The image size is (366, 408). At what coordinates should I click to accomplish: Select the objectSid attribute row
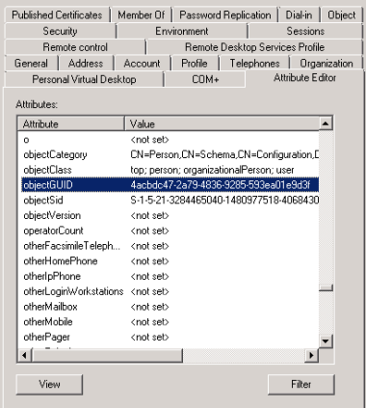[x=170, y=200]
